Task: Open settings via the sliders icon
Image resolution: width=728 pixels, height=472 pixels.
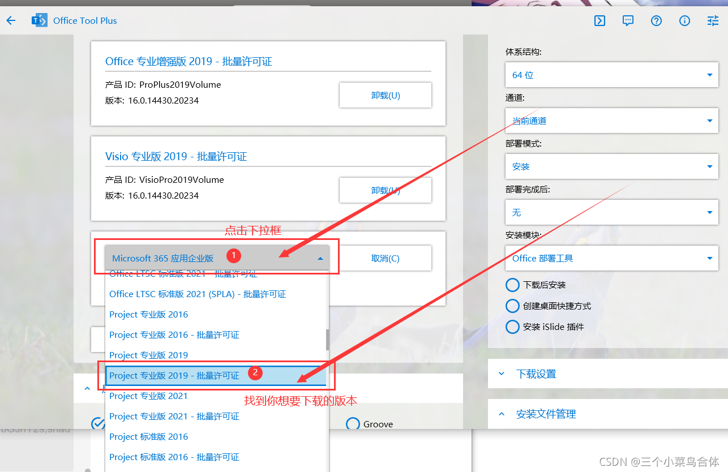Action: 712,20
